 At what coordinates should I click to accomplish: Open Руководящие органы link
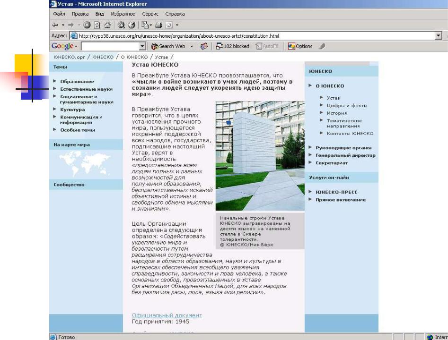(x=343, y=148)
